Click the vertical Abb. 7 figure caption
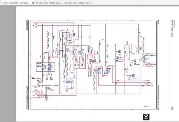The height and width of the screenshot is (122, 179). 158,97
